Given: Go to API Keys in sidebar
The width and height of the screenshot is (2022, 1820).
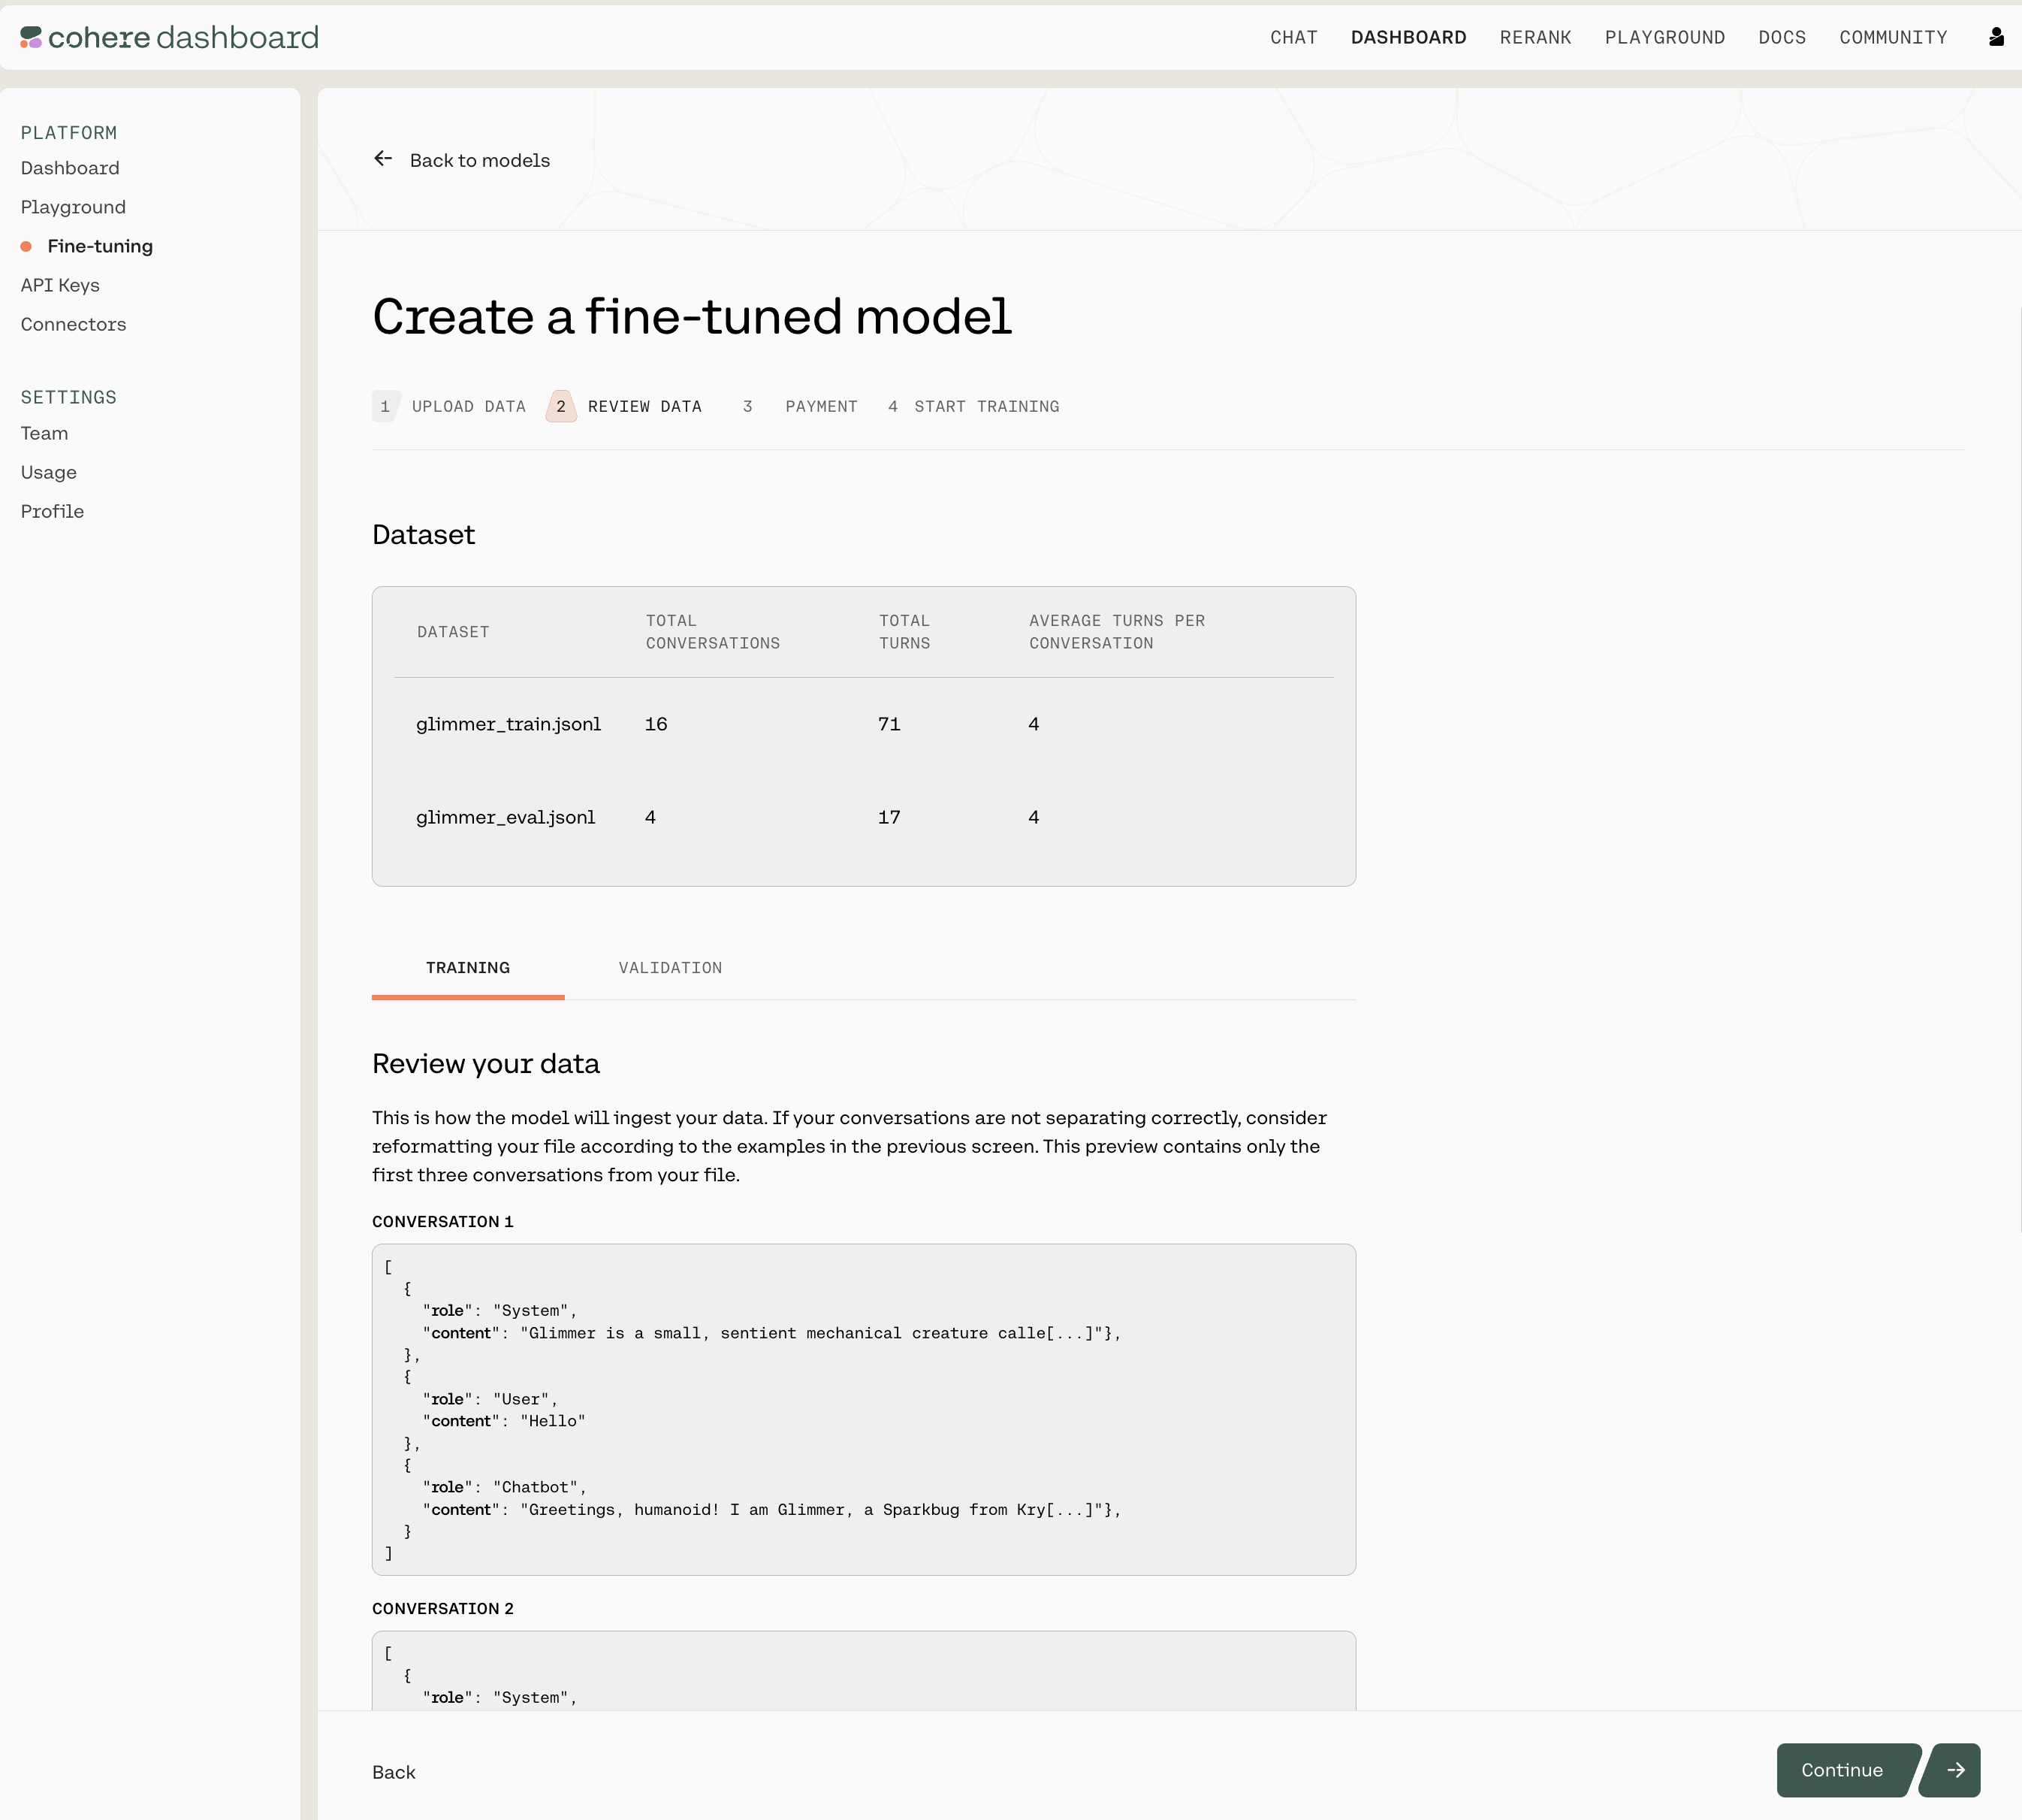Looking at the screenshot, I should [x=60, y=285].
